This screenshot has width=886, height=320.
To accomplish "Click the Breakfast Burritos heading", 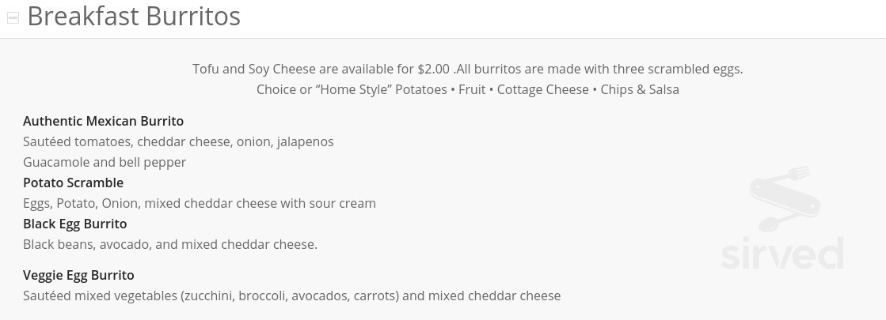I will [134, 17].
